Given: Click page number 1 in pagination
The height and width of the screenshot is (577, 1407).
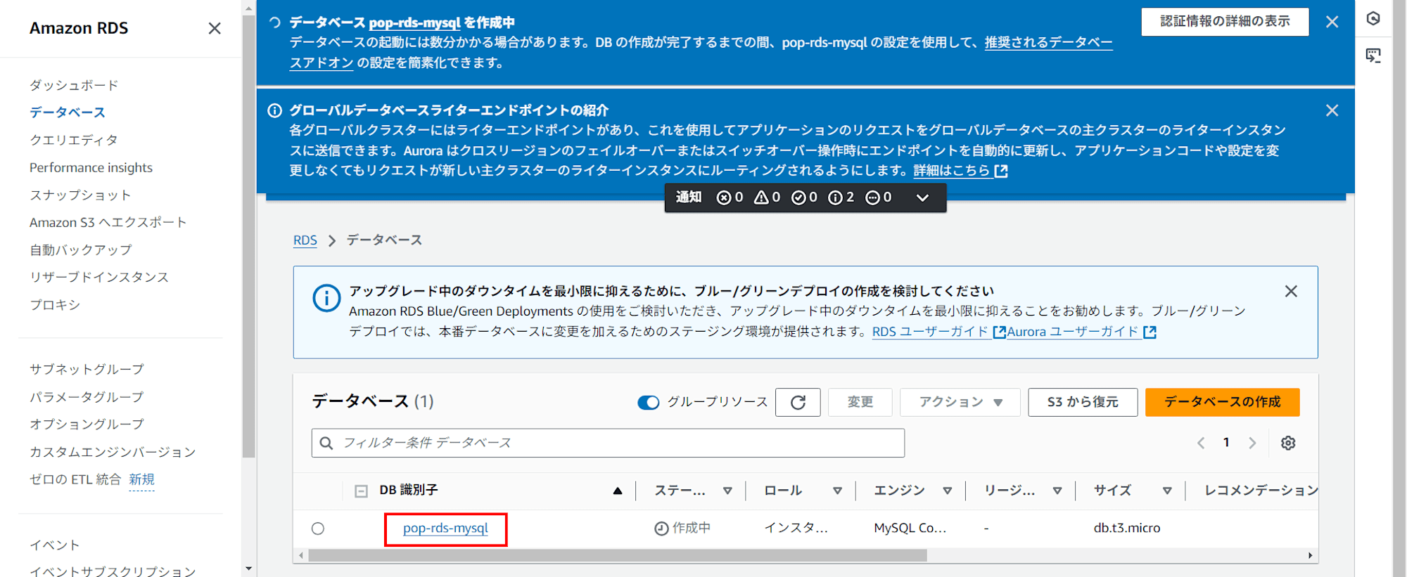Looking at the screenshot, I should (x=1226, y=442).
